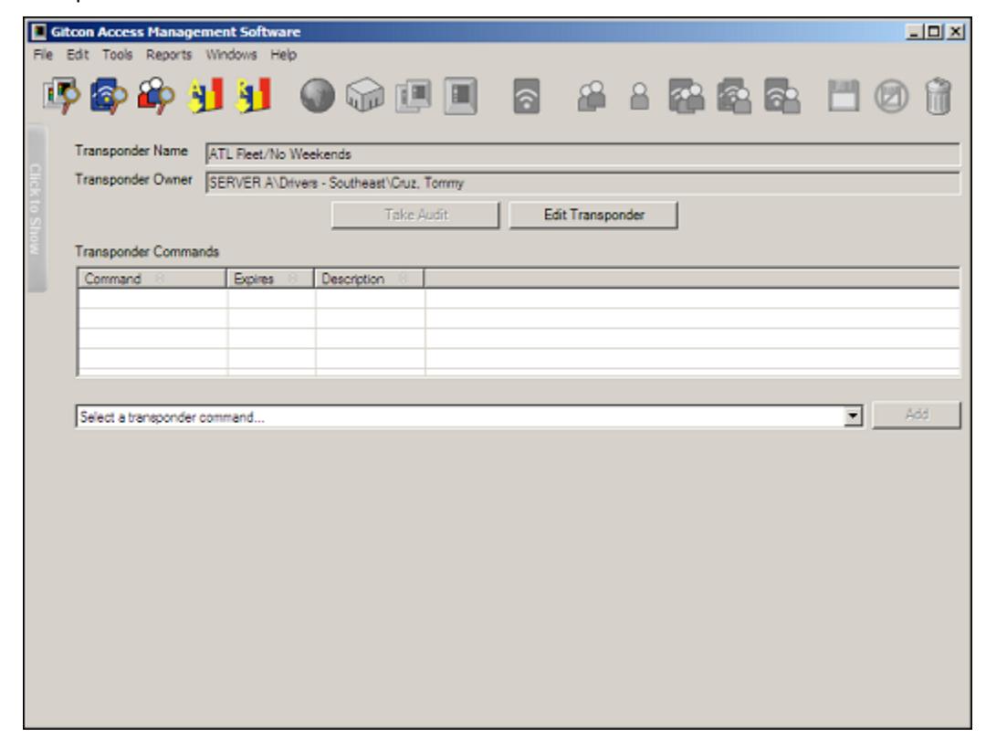Open the Help menu
This screenshot has width=986, height=748.
(x=284, y=55)
